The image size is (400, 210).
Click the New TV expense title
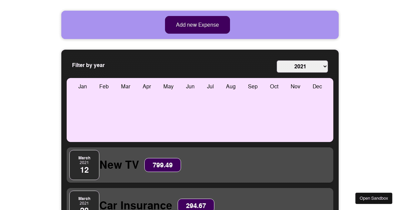[x=119, y=165]
